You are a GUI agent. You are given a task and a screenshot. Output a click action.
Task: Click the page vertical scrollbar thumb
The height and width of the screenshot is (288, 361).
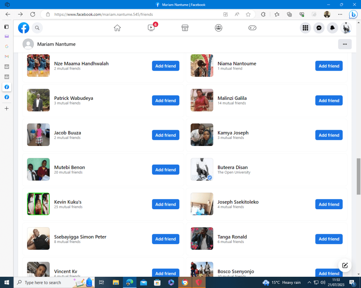pyautogui.click(x=359, y=176)
